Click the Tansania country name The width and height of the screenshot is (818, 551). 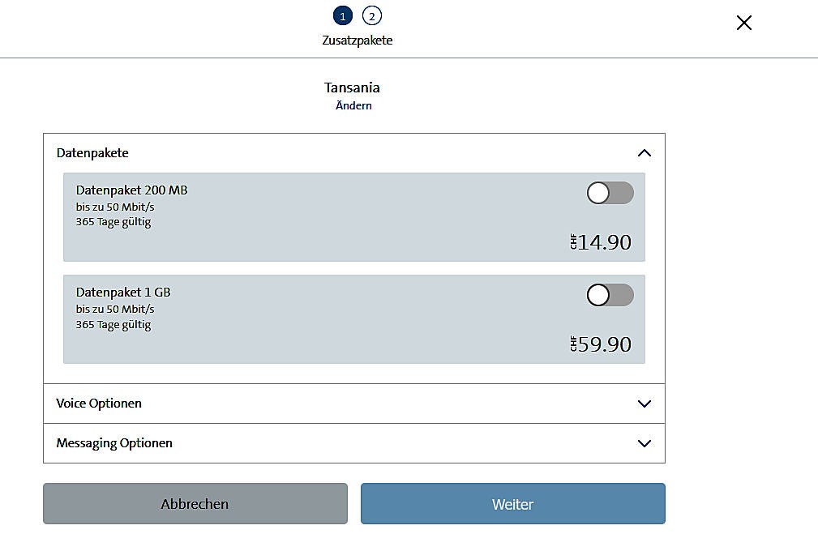[352, 88]
